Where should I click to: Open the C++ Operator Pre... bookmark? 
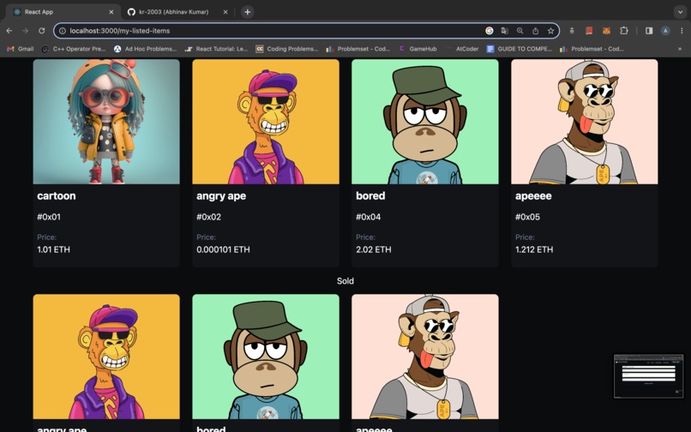click(x=74, y=49)
